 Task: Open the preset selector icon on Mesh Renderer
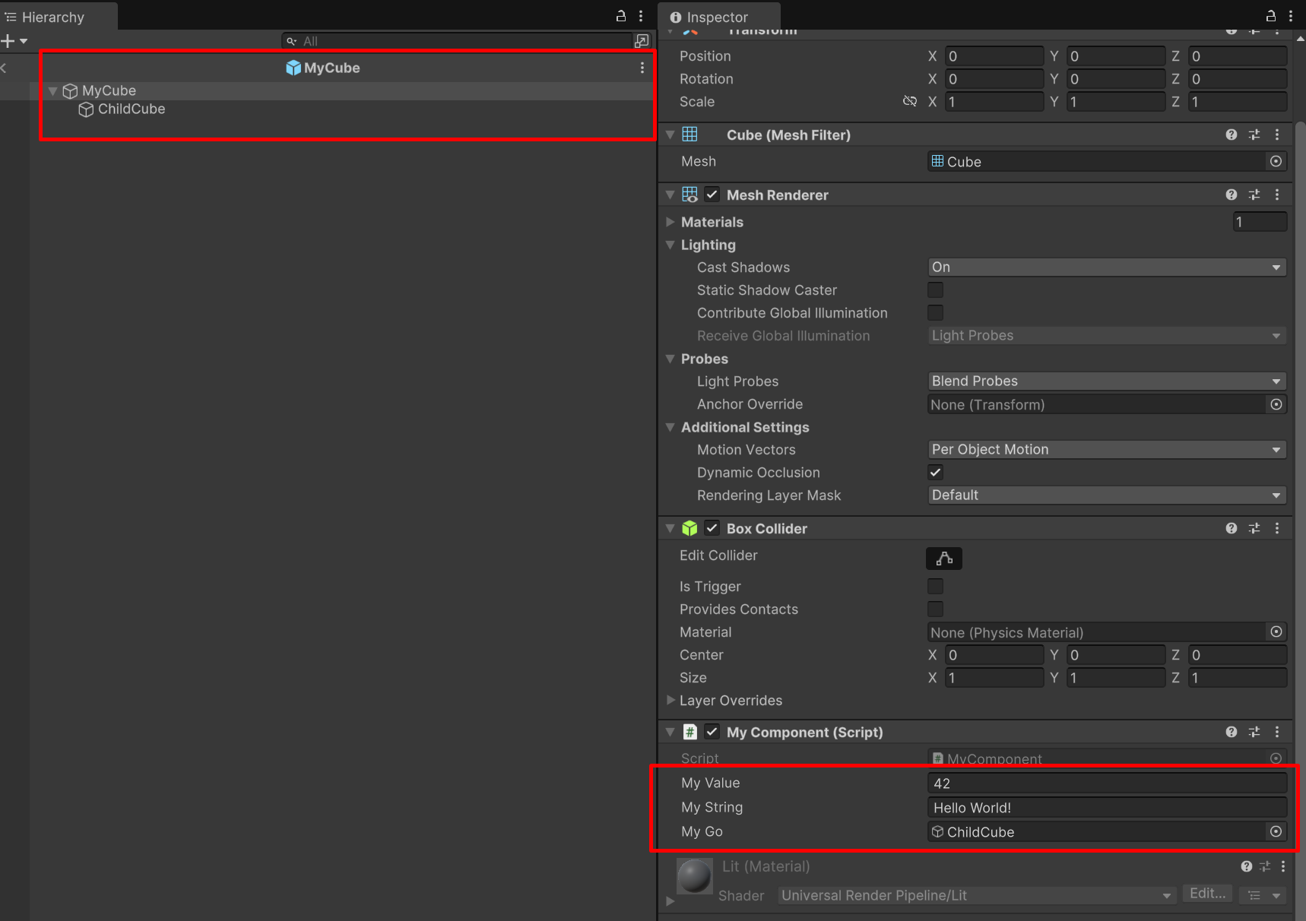(1254, 195)
